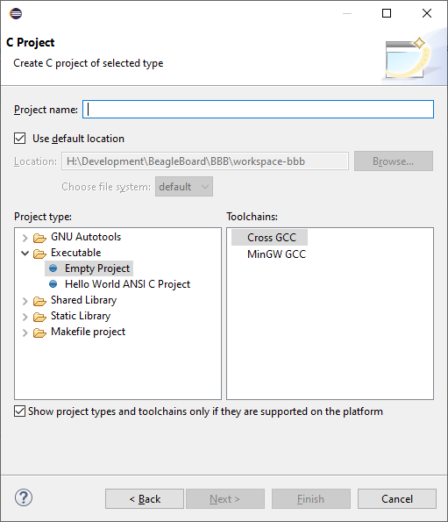Click the Shared Library folder icon
This screenshot has height=522, width=448.
[x=39, y=301]
